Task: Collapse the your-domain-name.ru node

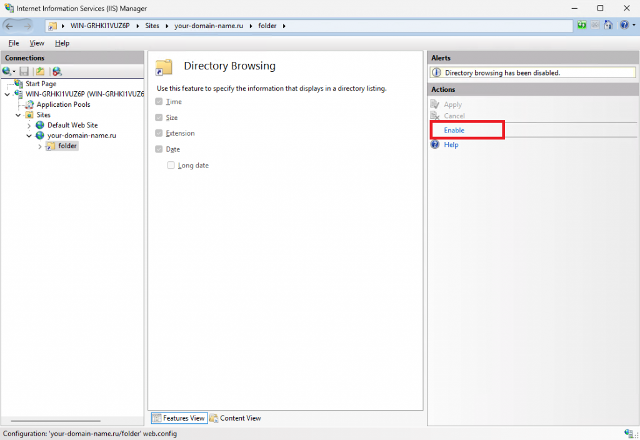Action: 29,136
